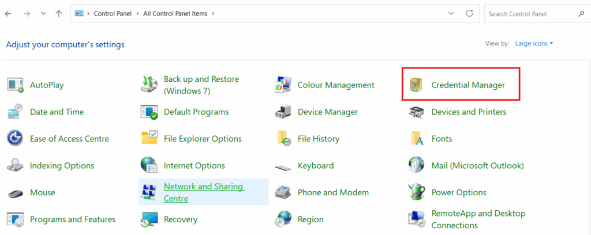Image resolution: width=591 pixels, height=235 pixels.
Task: Open the File Explorer Options icon
Action: pos(149,138)
